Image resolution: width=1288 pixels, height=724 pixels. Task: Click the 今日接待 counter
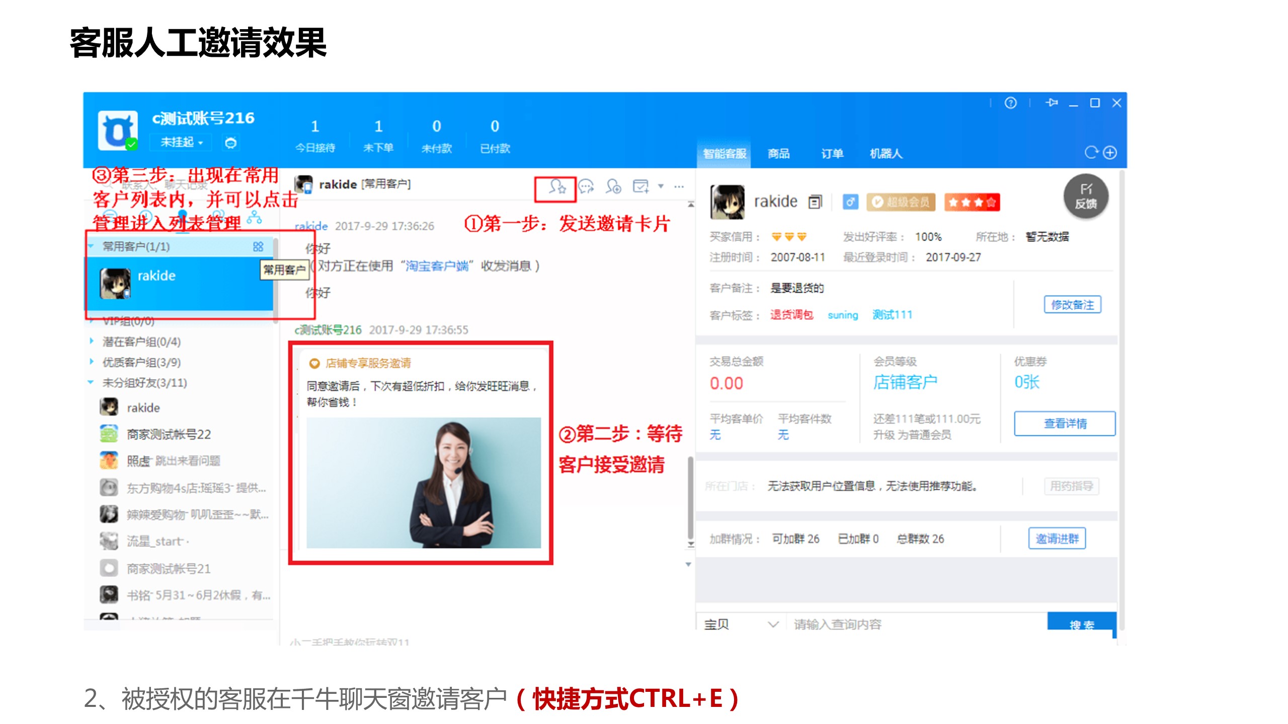coord(315,135)
